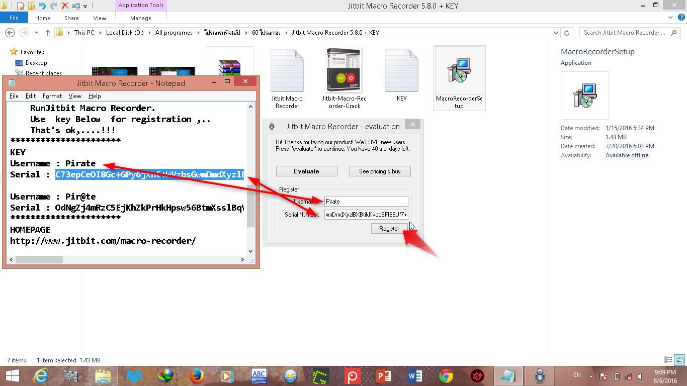
Task: Click the Serial Number input field
Action: click(x=366, y=215)
